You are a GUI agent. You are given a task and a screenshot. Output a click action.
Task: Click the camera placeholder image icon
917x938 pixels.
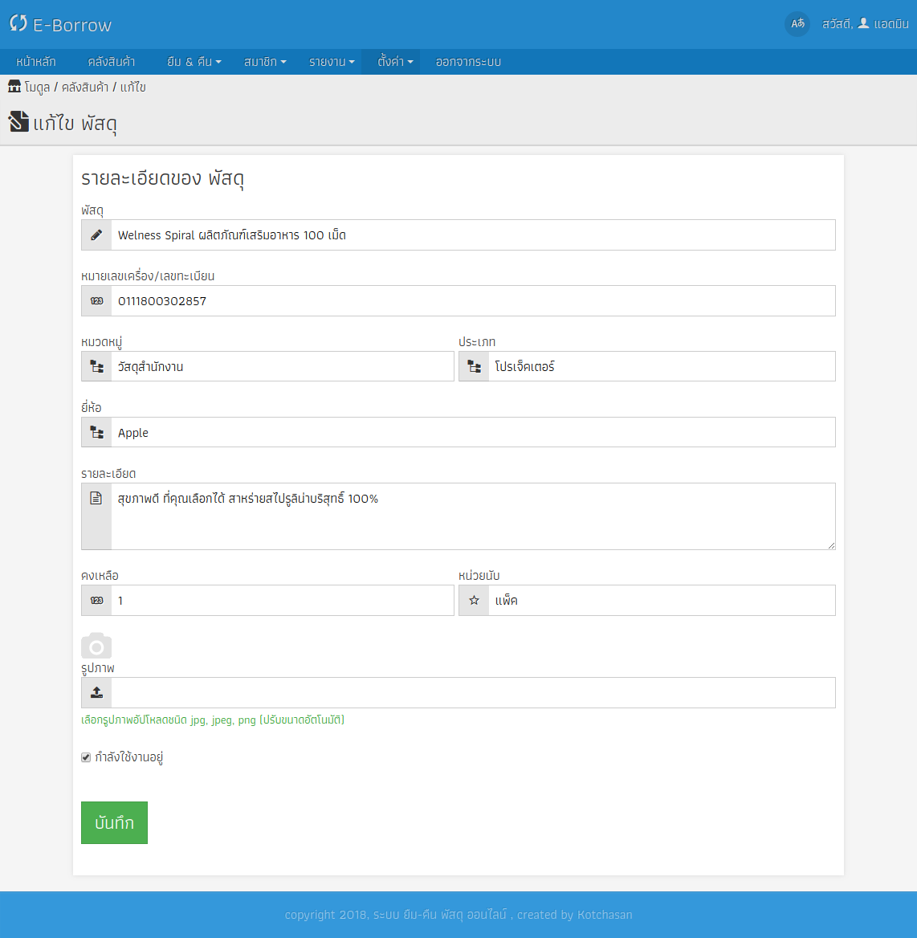[96, 646]
